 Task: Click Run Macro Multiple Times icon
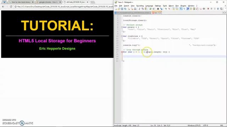(x=218, y=9)
